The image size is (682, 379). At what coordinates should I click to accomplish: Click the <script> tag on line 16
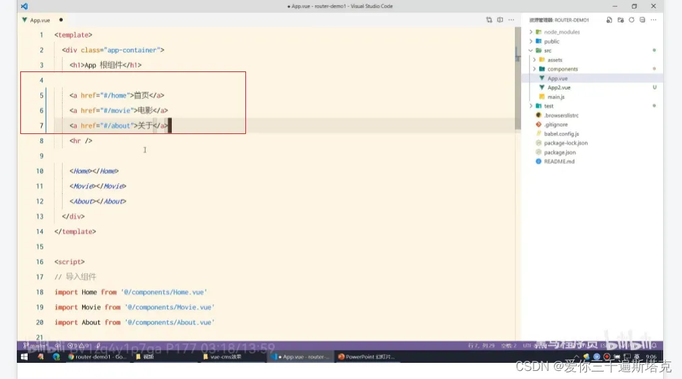click(x=69, y=262)
